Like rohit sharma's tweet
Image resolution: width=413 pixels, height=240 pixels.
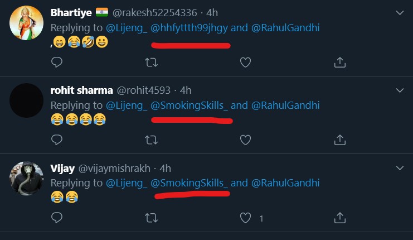[245, 140]
